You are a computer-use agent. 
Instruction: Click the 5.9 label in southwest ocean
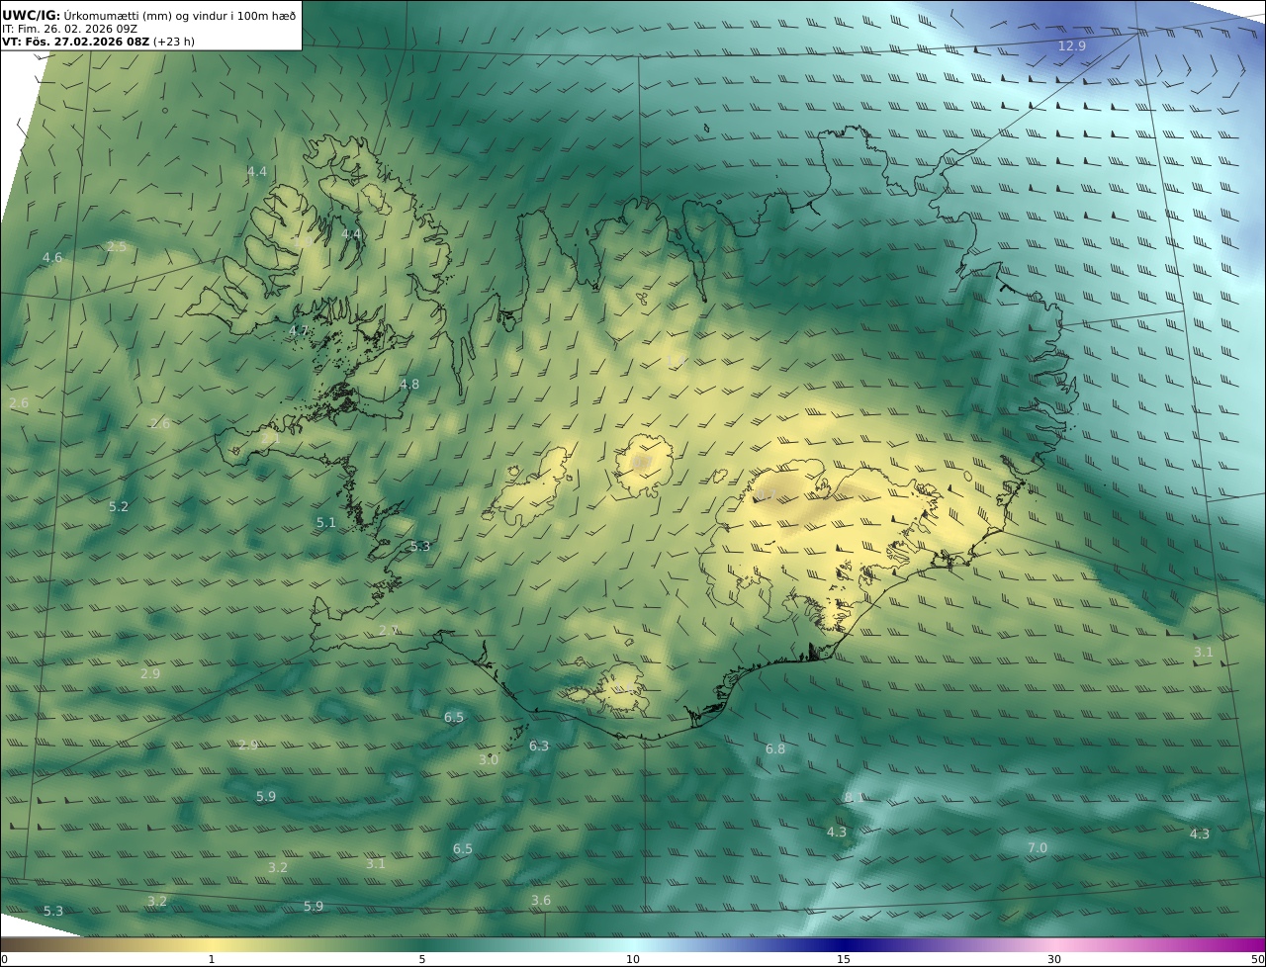coord(266,797)
